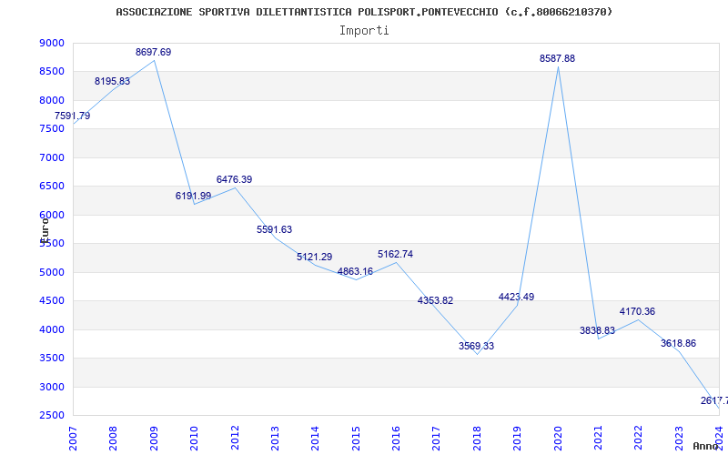This screenshot has height=455, width=728.
Task: Select the 3569.33 low point label
Action: click(x=476, y=347)
